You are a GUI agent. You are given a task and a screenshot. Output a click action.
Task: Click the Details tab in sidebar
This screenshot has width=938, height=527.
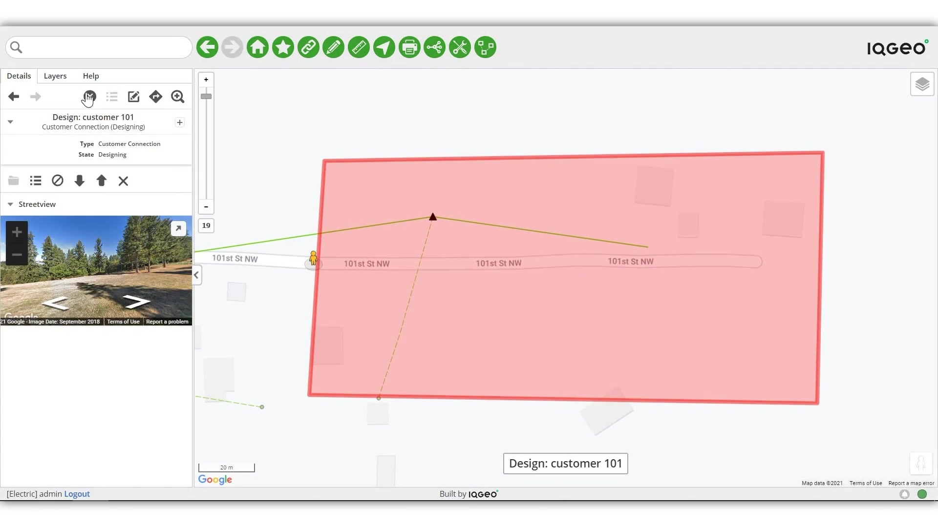click(19, 75)
